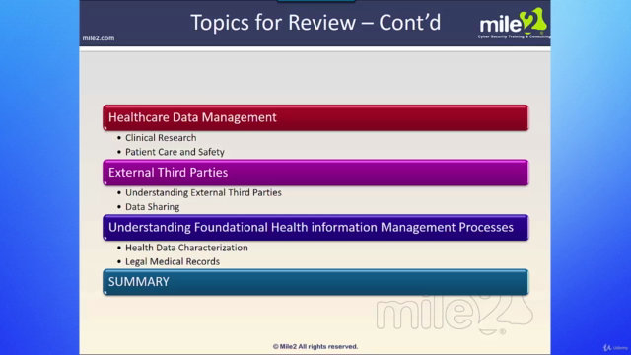Viewport: 631px width, 355px height.
Task: Click the SUMMARY teal banner
Action: [x=315, y=282]
